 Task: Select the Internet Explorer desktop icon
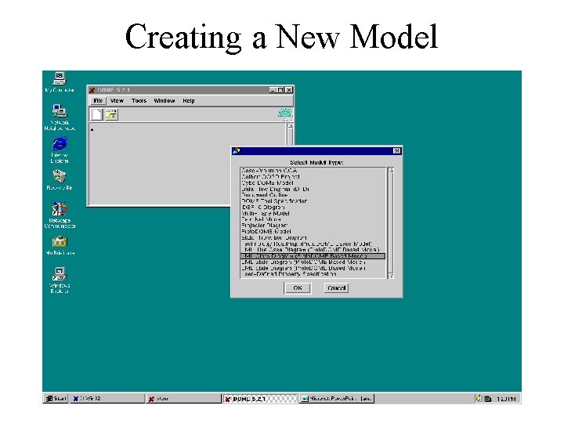60,150
